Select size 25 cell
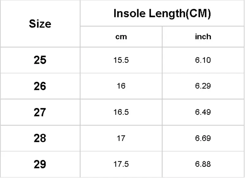The width and height of the screenshot is (245, 178). (x=40, y=60)
